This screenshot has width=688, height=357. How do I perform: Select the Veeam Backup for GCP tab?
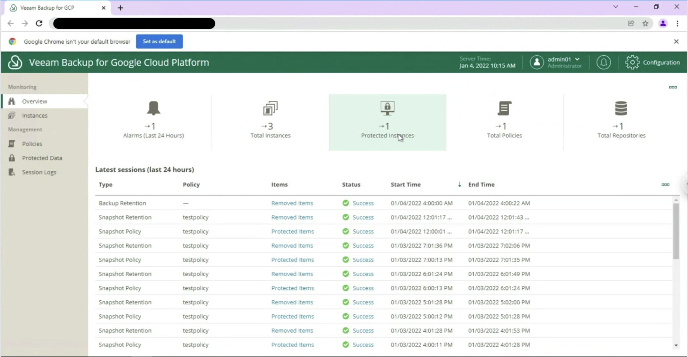58,8
